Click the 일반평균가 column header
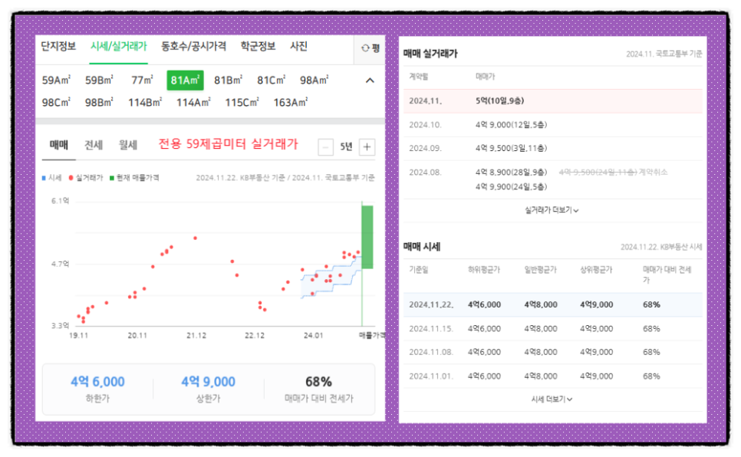Image resolution: width=741 pixels, height=457 pixels. [x=540, y=269]
